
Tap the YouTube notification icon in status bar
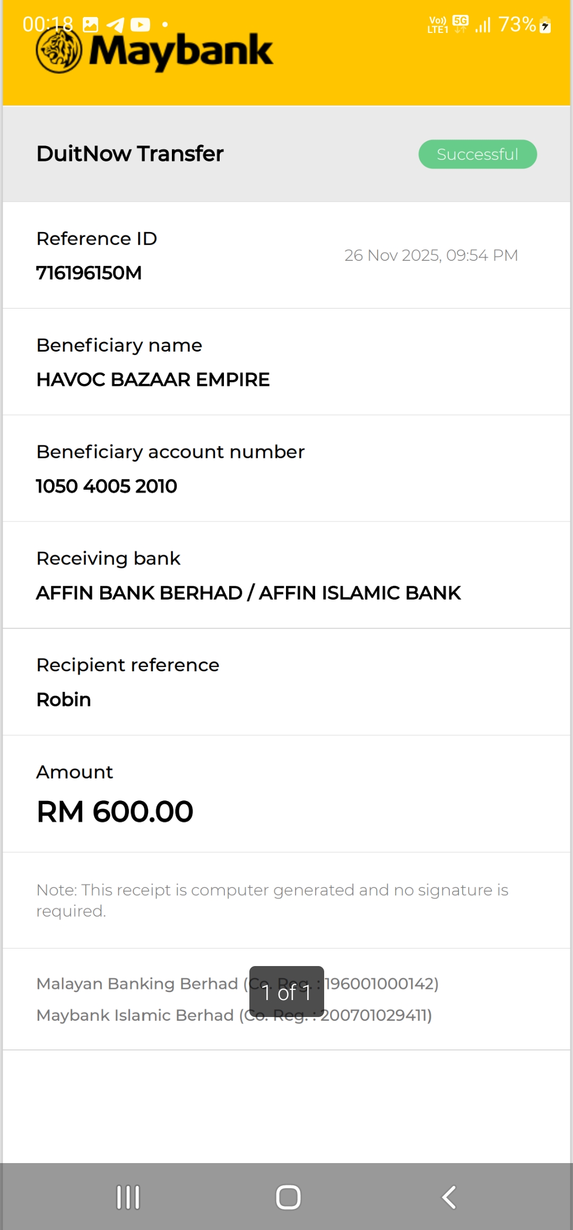coord(140,25)
